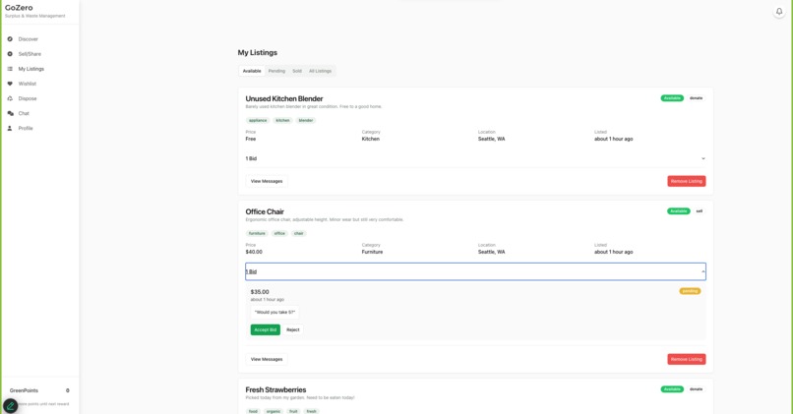Viewport: 793px width, 414px height.
Task: Click the Kitchen category value
Action: point(370,139)
